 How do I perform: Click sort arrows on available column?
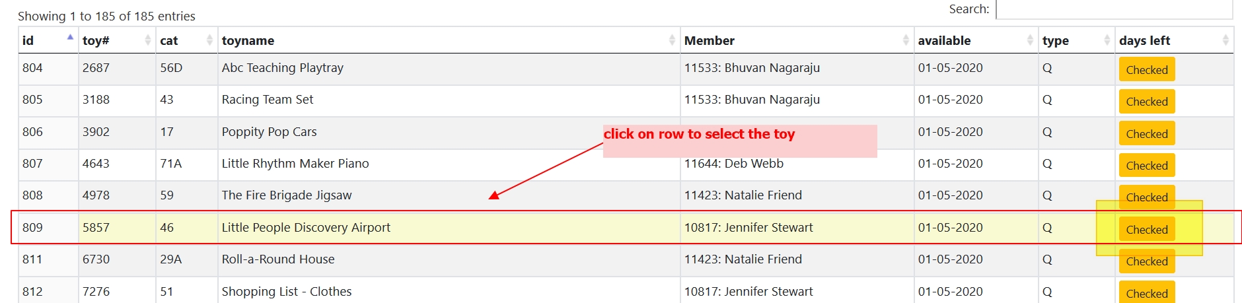[1030, 41]
